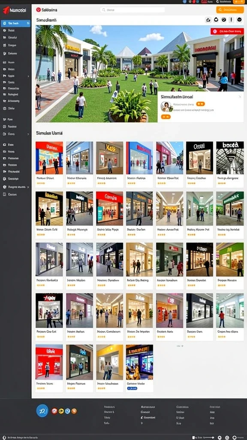This screenshot has height=440, width=247.
Task: Adjust the slider in bottom status bar
Action: (x=208, y=437)
